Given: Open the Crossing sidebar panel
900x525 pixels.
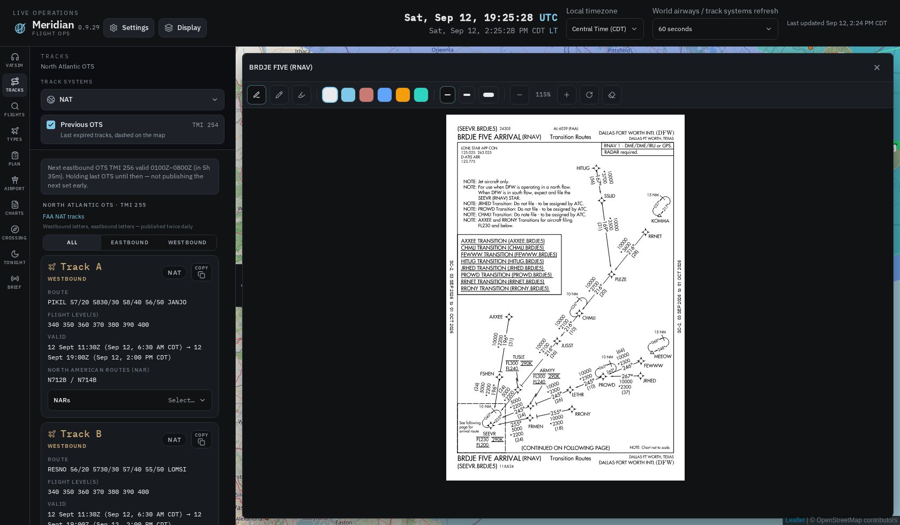Looking at the screenshot, I should (x=14, y=233).
